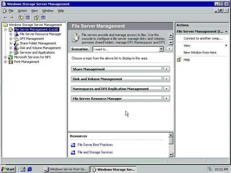
Task: Click the Resources pane scroll down arrow
Action: pos(171,155)
